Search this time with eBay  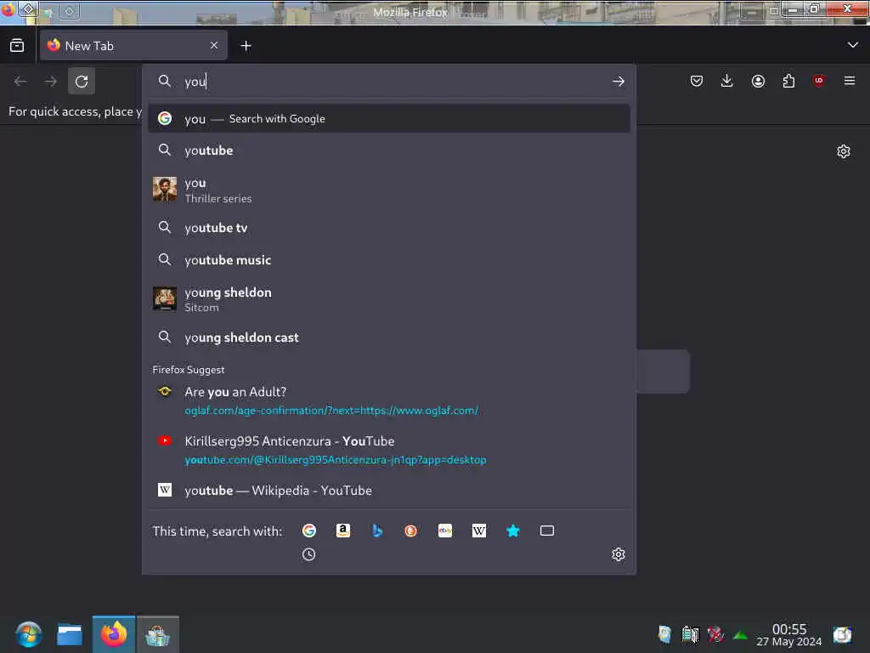click(x=445, y=531)
